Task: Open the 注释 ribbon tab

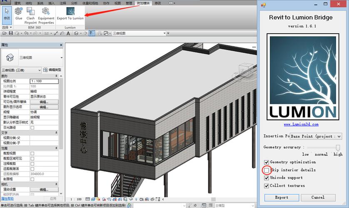Action: [63, 3]
